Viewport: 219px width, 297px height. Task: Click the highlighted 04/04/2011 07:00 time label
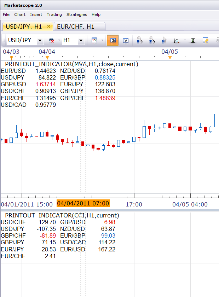(83, 203)
